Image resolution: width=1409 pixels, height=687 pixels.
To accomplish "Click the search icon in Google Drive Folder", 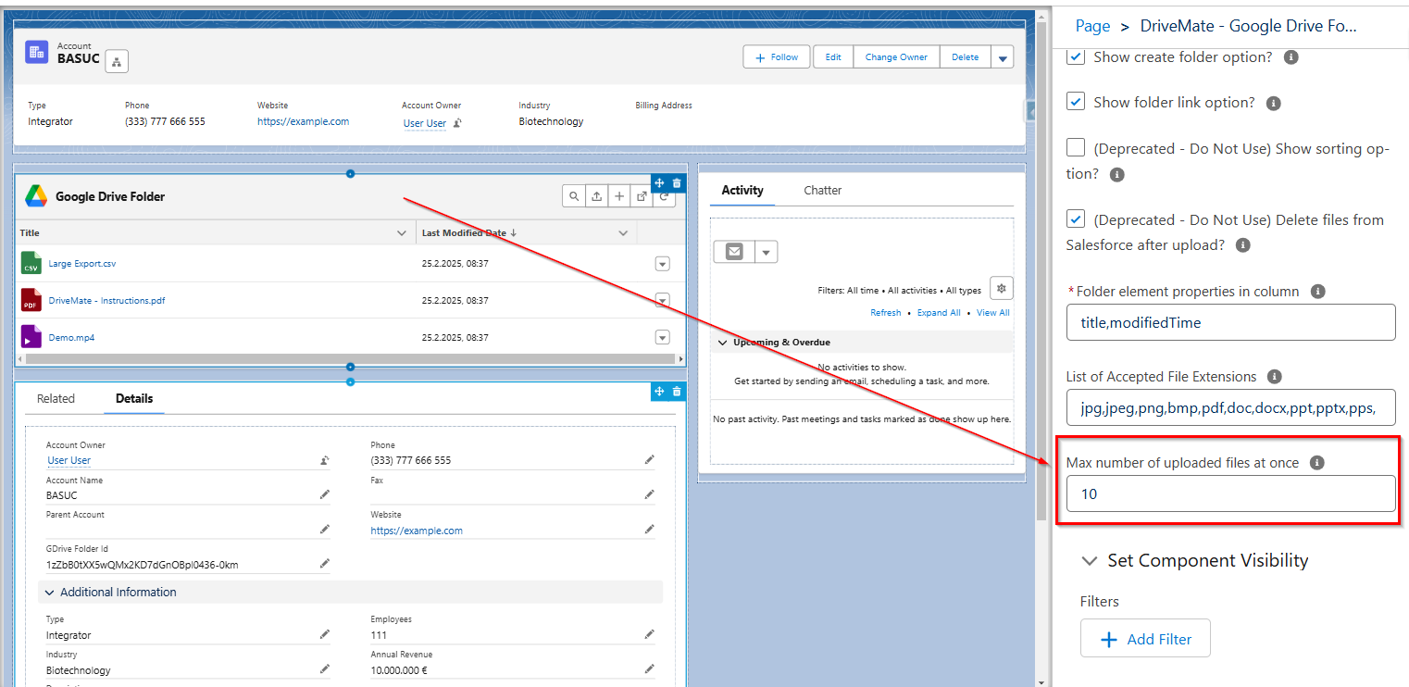I will point(574,196).
